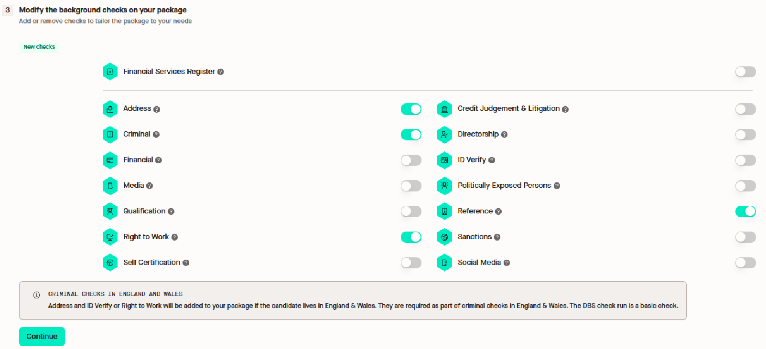Click the Financial Services Register hexagon icon
This screenshot has height=349, width=766.
coord(110,72)
